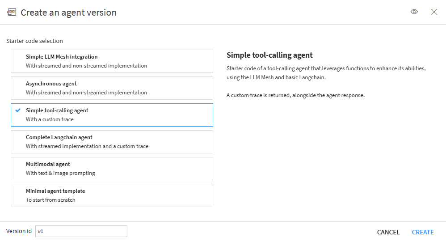Viewport: 446px width, 242px height.
Task: Choose the Asynchronous agent starter code
Action: 112,88
